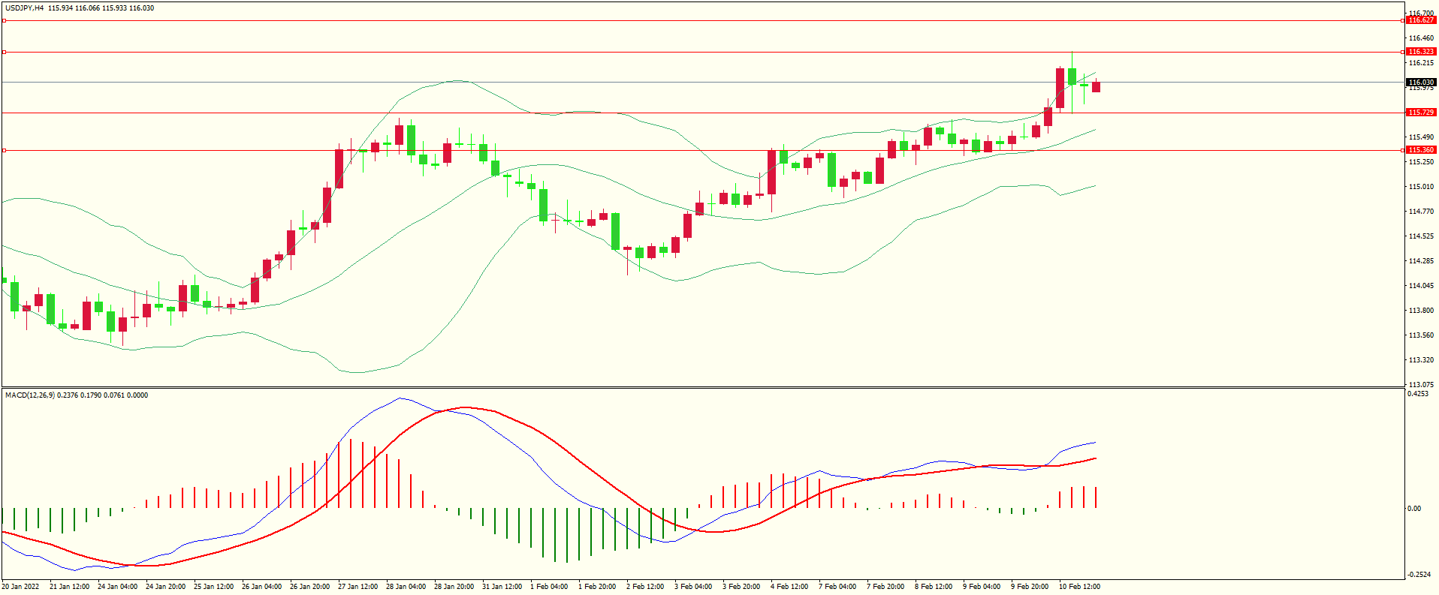
Task: Click the 0.4253 value on MACD scale
Action: pyautogui.click(x=1418, y=394)
